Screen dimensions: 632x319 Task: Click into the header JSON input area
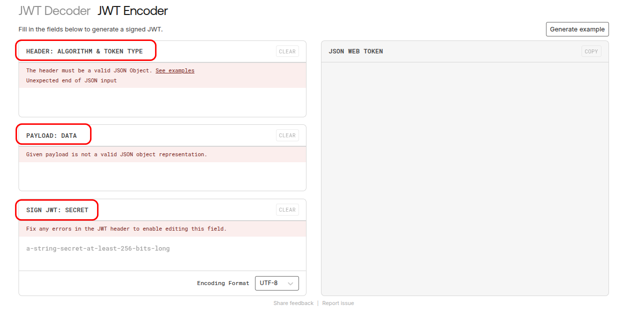coord(162,102)
